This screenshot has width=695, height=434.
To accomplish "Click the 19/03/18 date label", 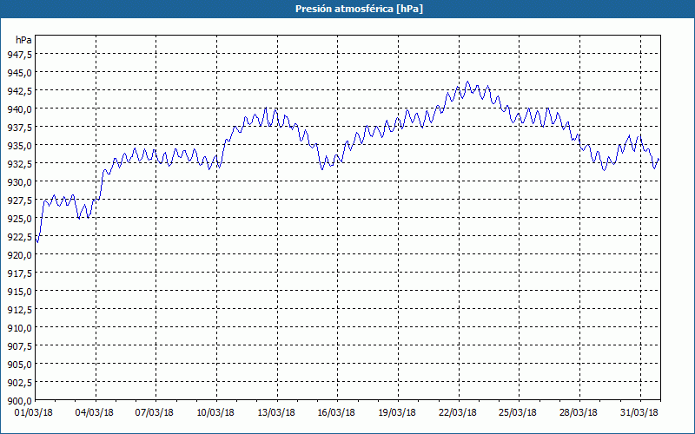I will tap(397, 412).
